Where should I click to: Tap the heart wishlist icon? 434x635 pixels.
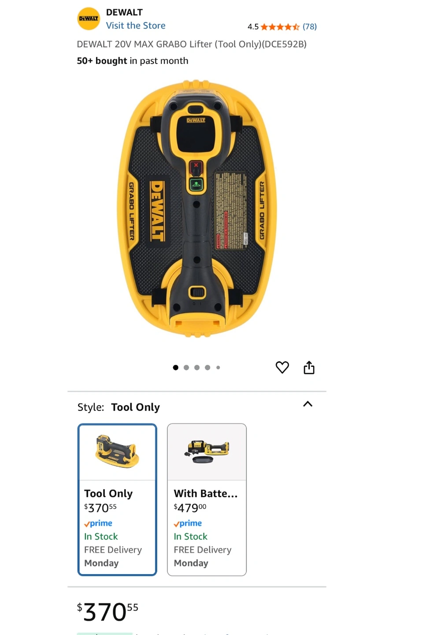coord(282,367)
